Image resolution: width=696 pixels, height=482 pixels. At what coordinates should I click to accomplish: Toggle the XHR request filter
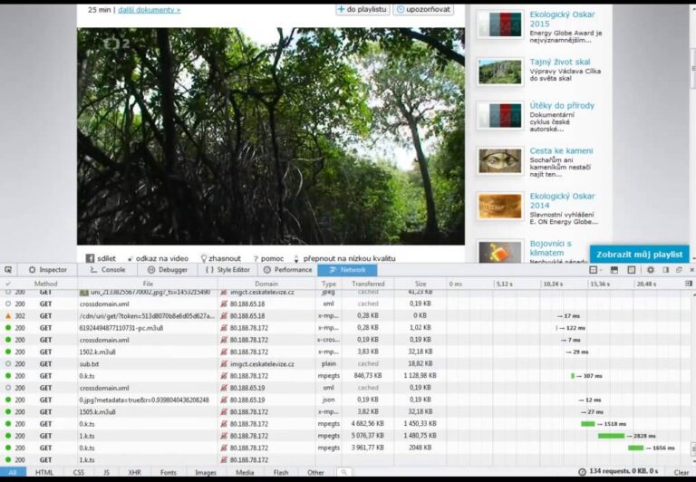tap(134, 472)
